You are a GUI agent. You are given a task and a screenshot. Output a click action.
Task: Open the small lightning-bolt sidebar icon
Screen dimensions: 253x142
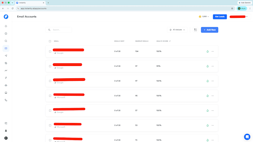click(x=6, y=78)
